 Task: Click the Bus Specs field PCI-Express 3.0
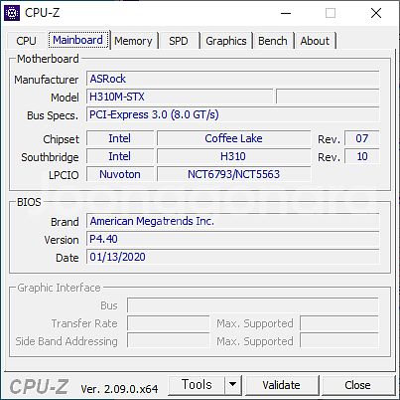[x=233, y=114]
